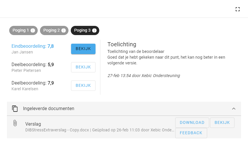Select the Poging 3 tab
The width and height of the screenshot is (248, 144).
tap(85, 30)
